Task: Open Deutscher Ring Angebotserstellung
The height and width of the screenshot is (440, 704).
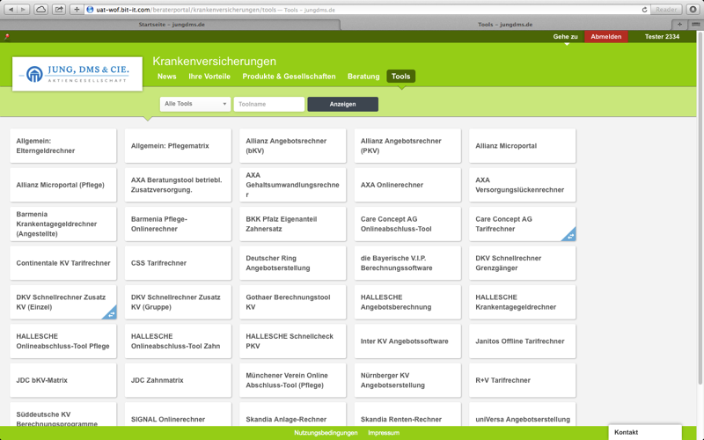Action: tap(293, 263)
